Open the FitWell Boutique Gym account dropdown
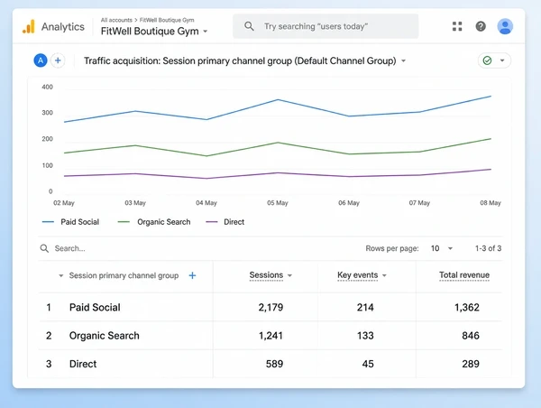541x408 pixels. (154, 31)
